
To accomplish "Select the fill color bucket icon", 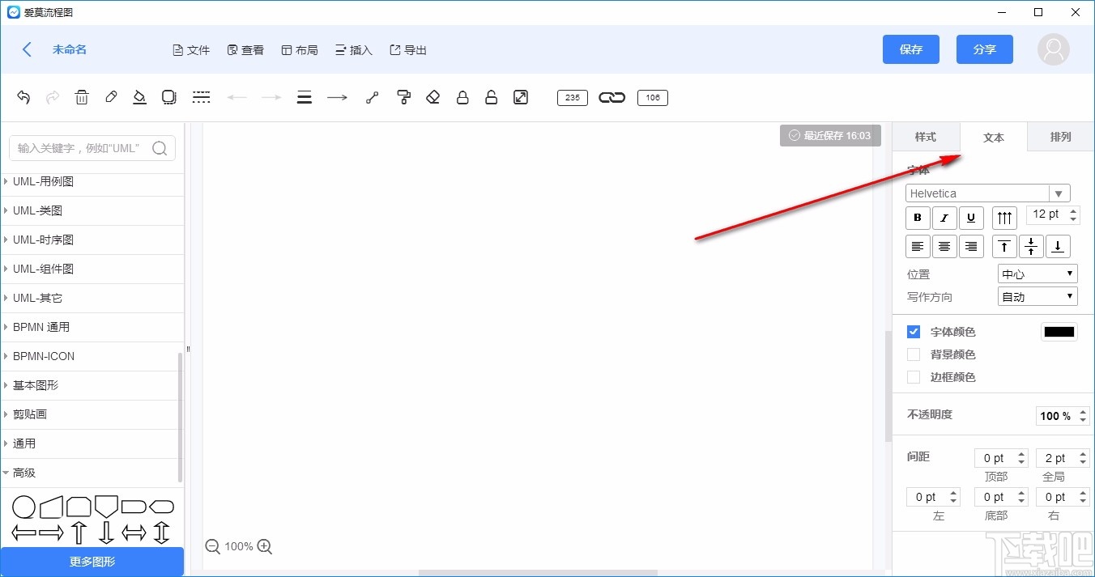I will coord(139,98).
